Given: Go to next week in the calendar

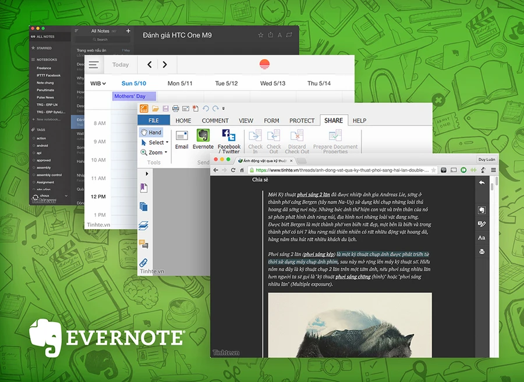Looking at the screenshot, I should pyautogui.click(x=165, y=65).
